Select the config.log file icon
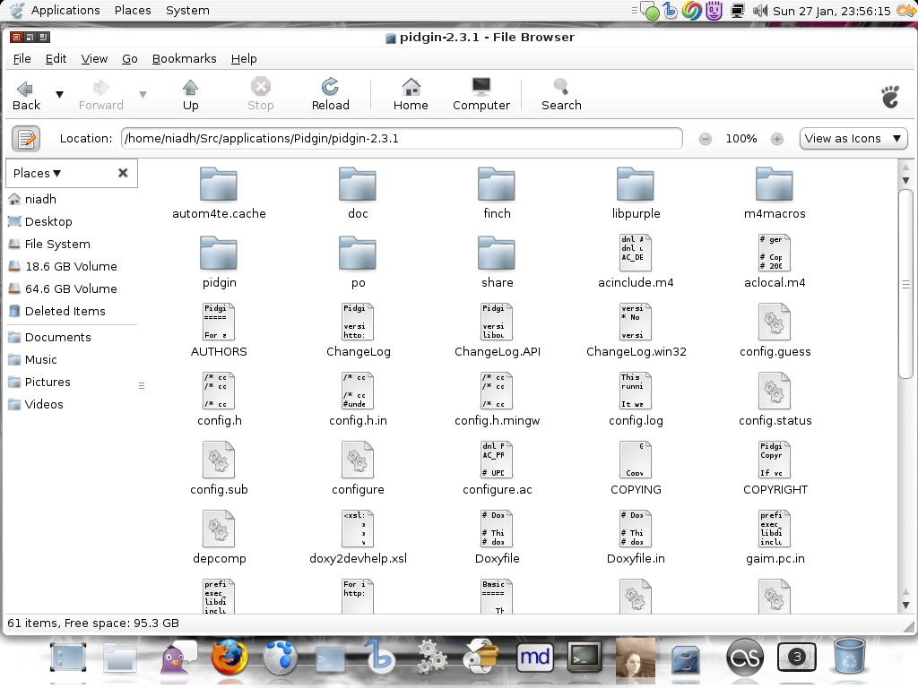 636,391
